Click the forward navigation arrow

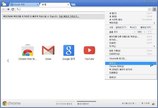pyautogui.click(x=8, y=9)
